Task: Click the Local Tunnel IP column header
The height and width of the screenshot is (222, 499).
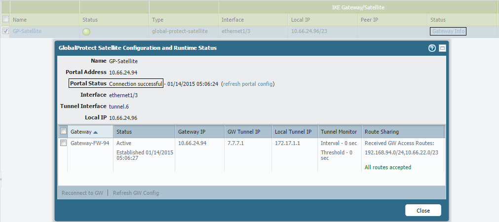Action: (x=295, y=132)
